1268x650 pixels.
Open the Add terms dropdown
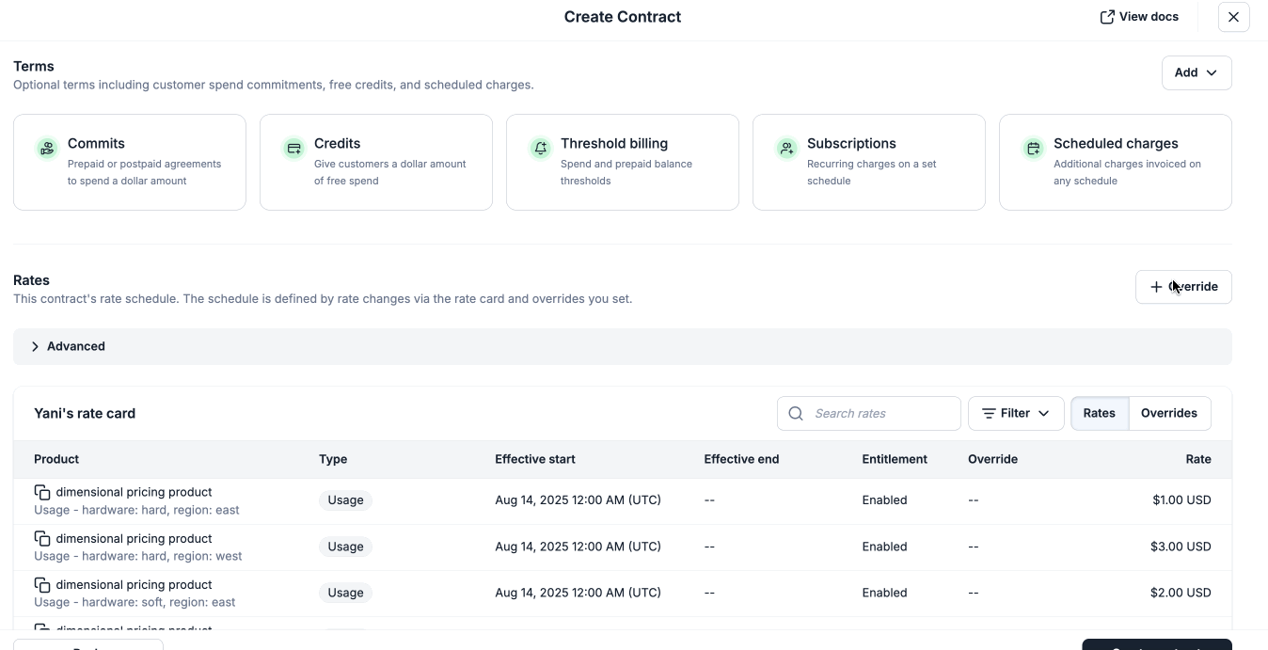click(1196, 72)
